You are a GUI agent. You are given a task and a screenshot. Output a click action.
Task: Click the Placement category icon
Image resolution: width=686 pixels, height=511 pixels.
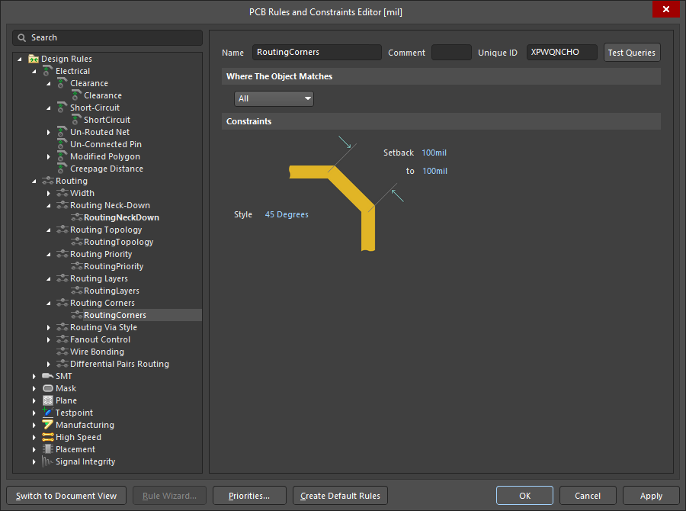tap(48, 449)
